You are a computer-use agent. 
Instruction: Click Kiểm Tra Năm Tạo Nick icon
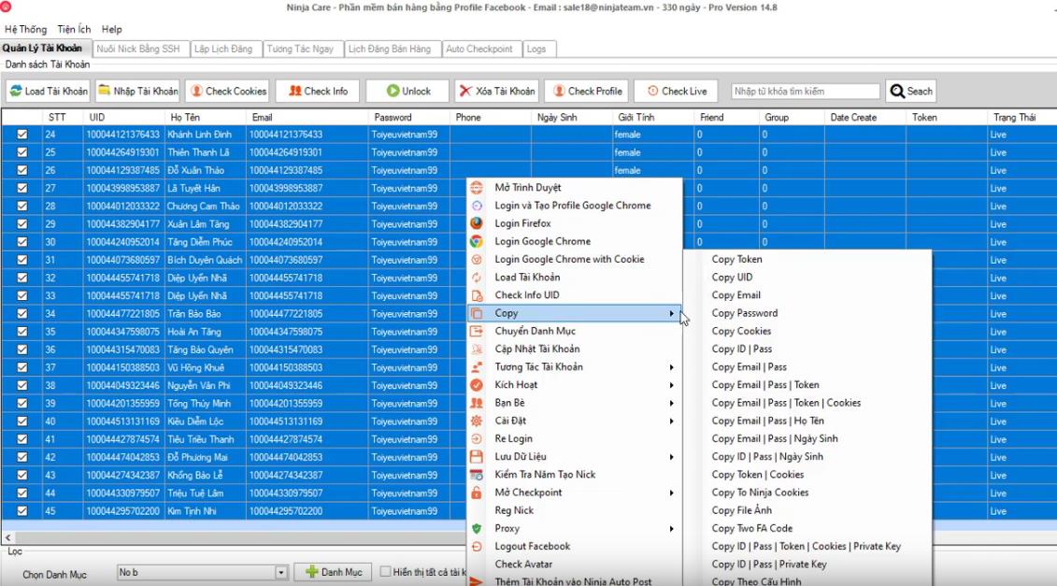pyautogui.click(x=477, y=475)
